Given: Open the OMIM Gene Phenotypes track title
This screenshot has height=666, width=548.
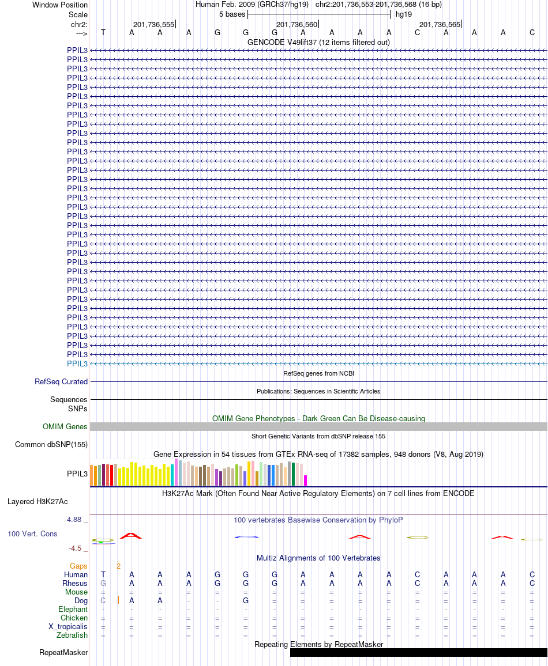Looking at the screenshot, I should (318, 418).
